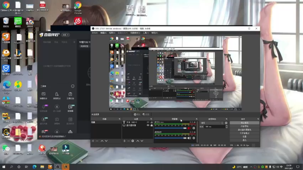The width and height of the screenshot is (303, 170).
Task: Toggle lock on the 文本 (GDI+) source
Action: pos(152,122)
